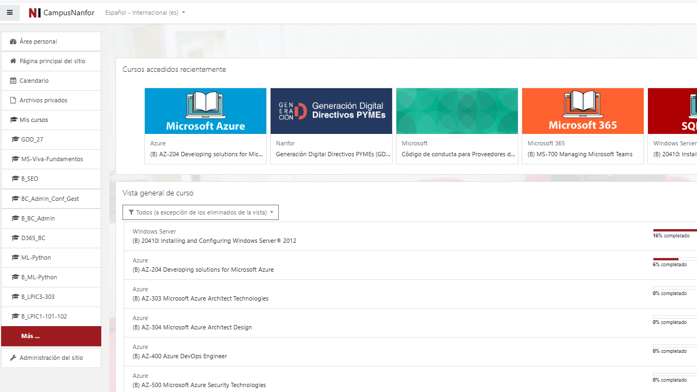The height and width of the screenshot is (392, 697).
Task: Open (B) AZ-303 Microsoft Azure Architect Technologies
Action: [x=200, y=298]
